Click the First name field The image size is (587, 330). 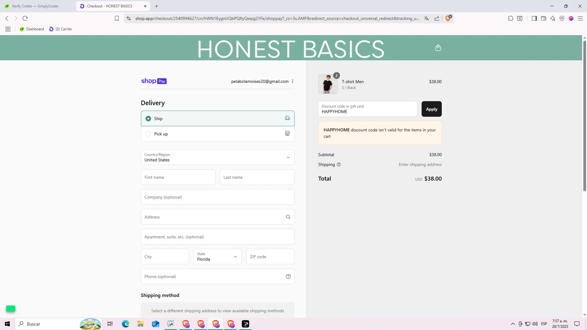tap(178, 177)
